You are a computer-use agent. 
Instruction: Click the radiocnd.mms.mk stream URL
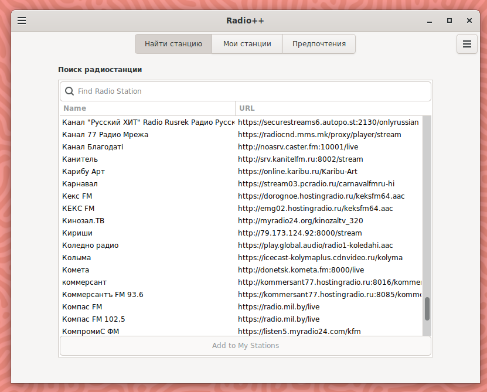[x=319, y=135]
